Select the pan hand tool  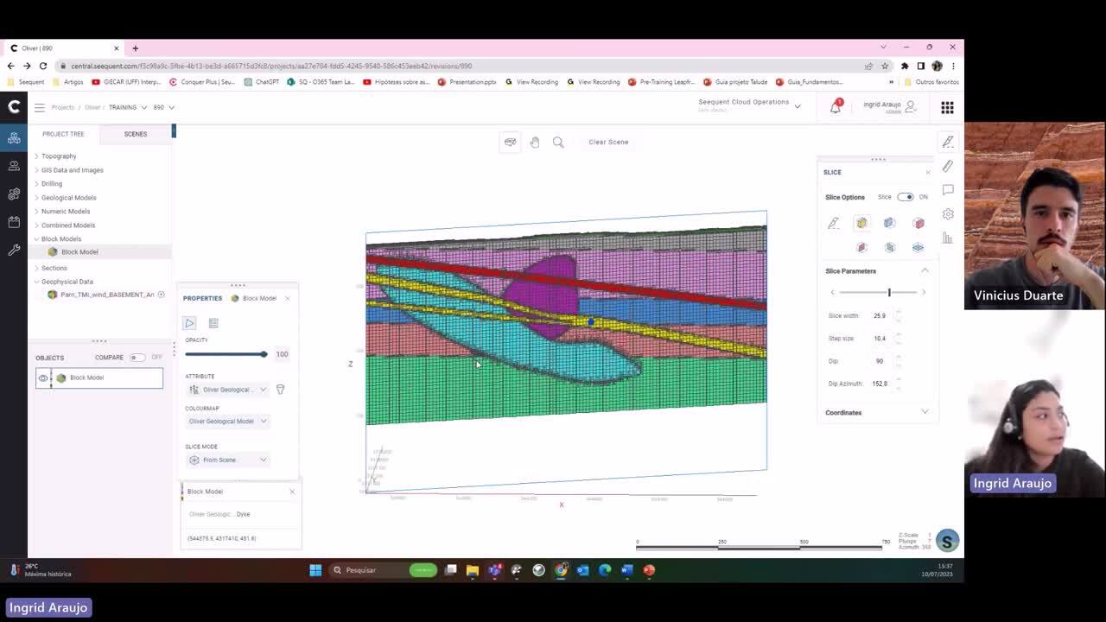(535, 142)
